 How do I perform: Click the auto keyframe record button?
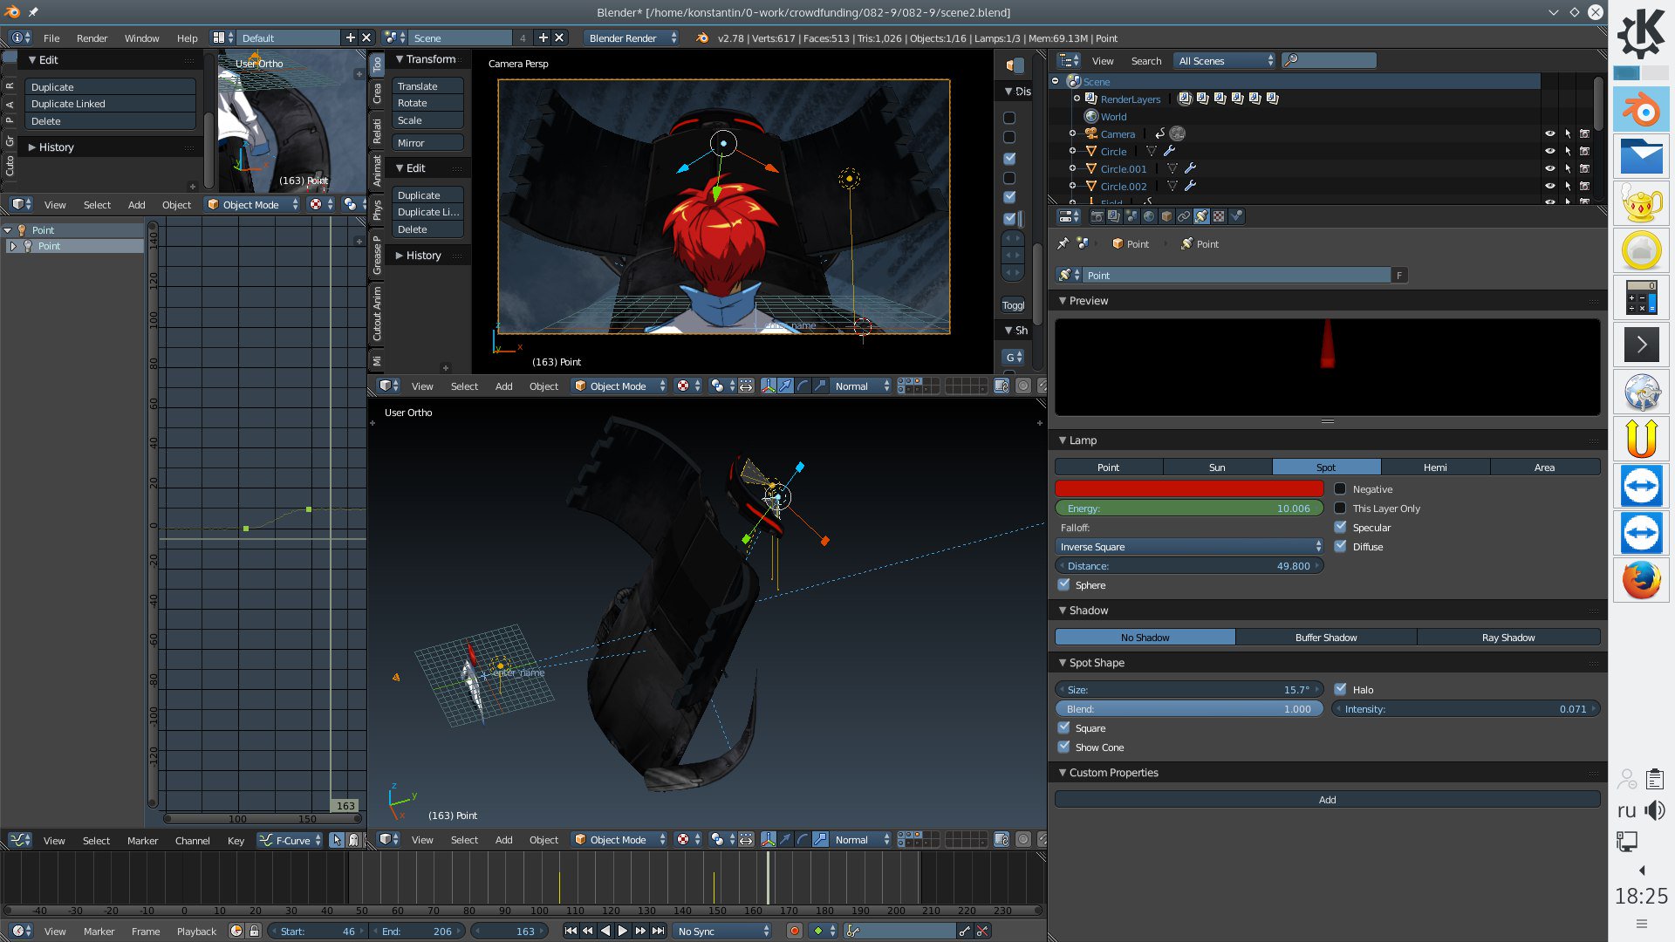[794, 931]
